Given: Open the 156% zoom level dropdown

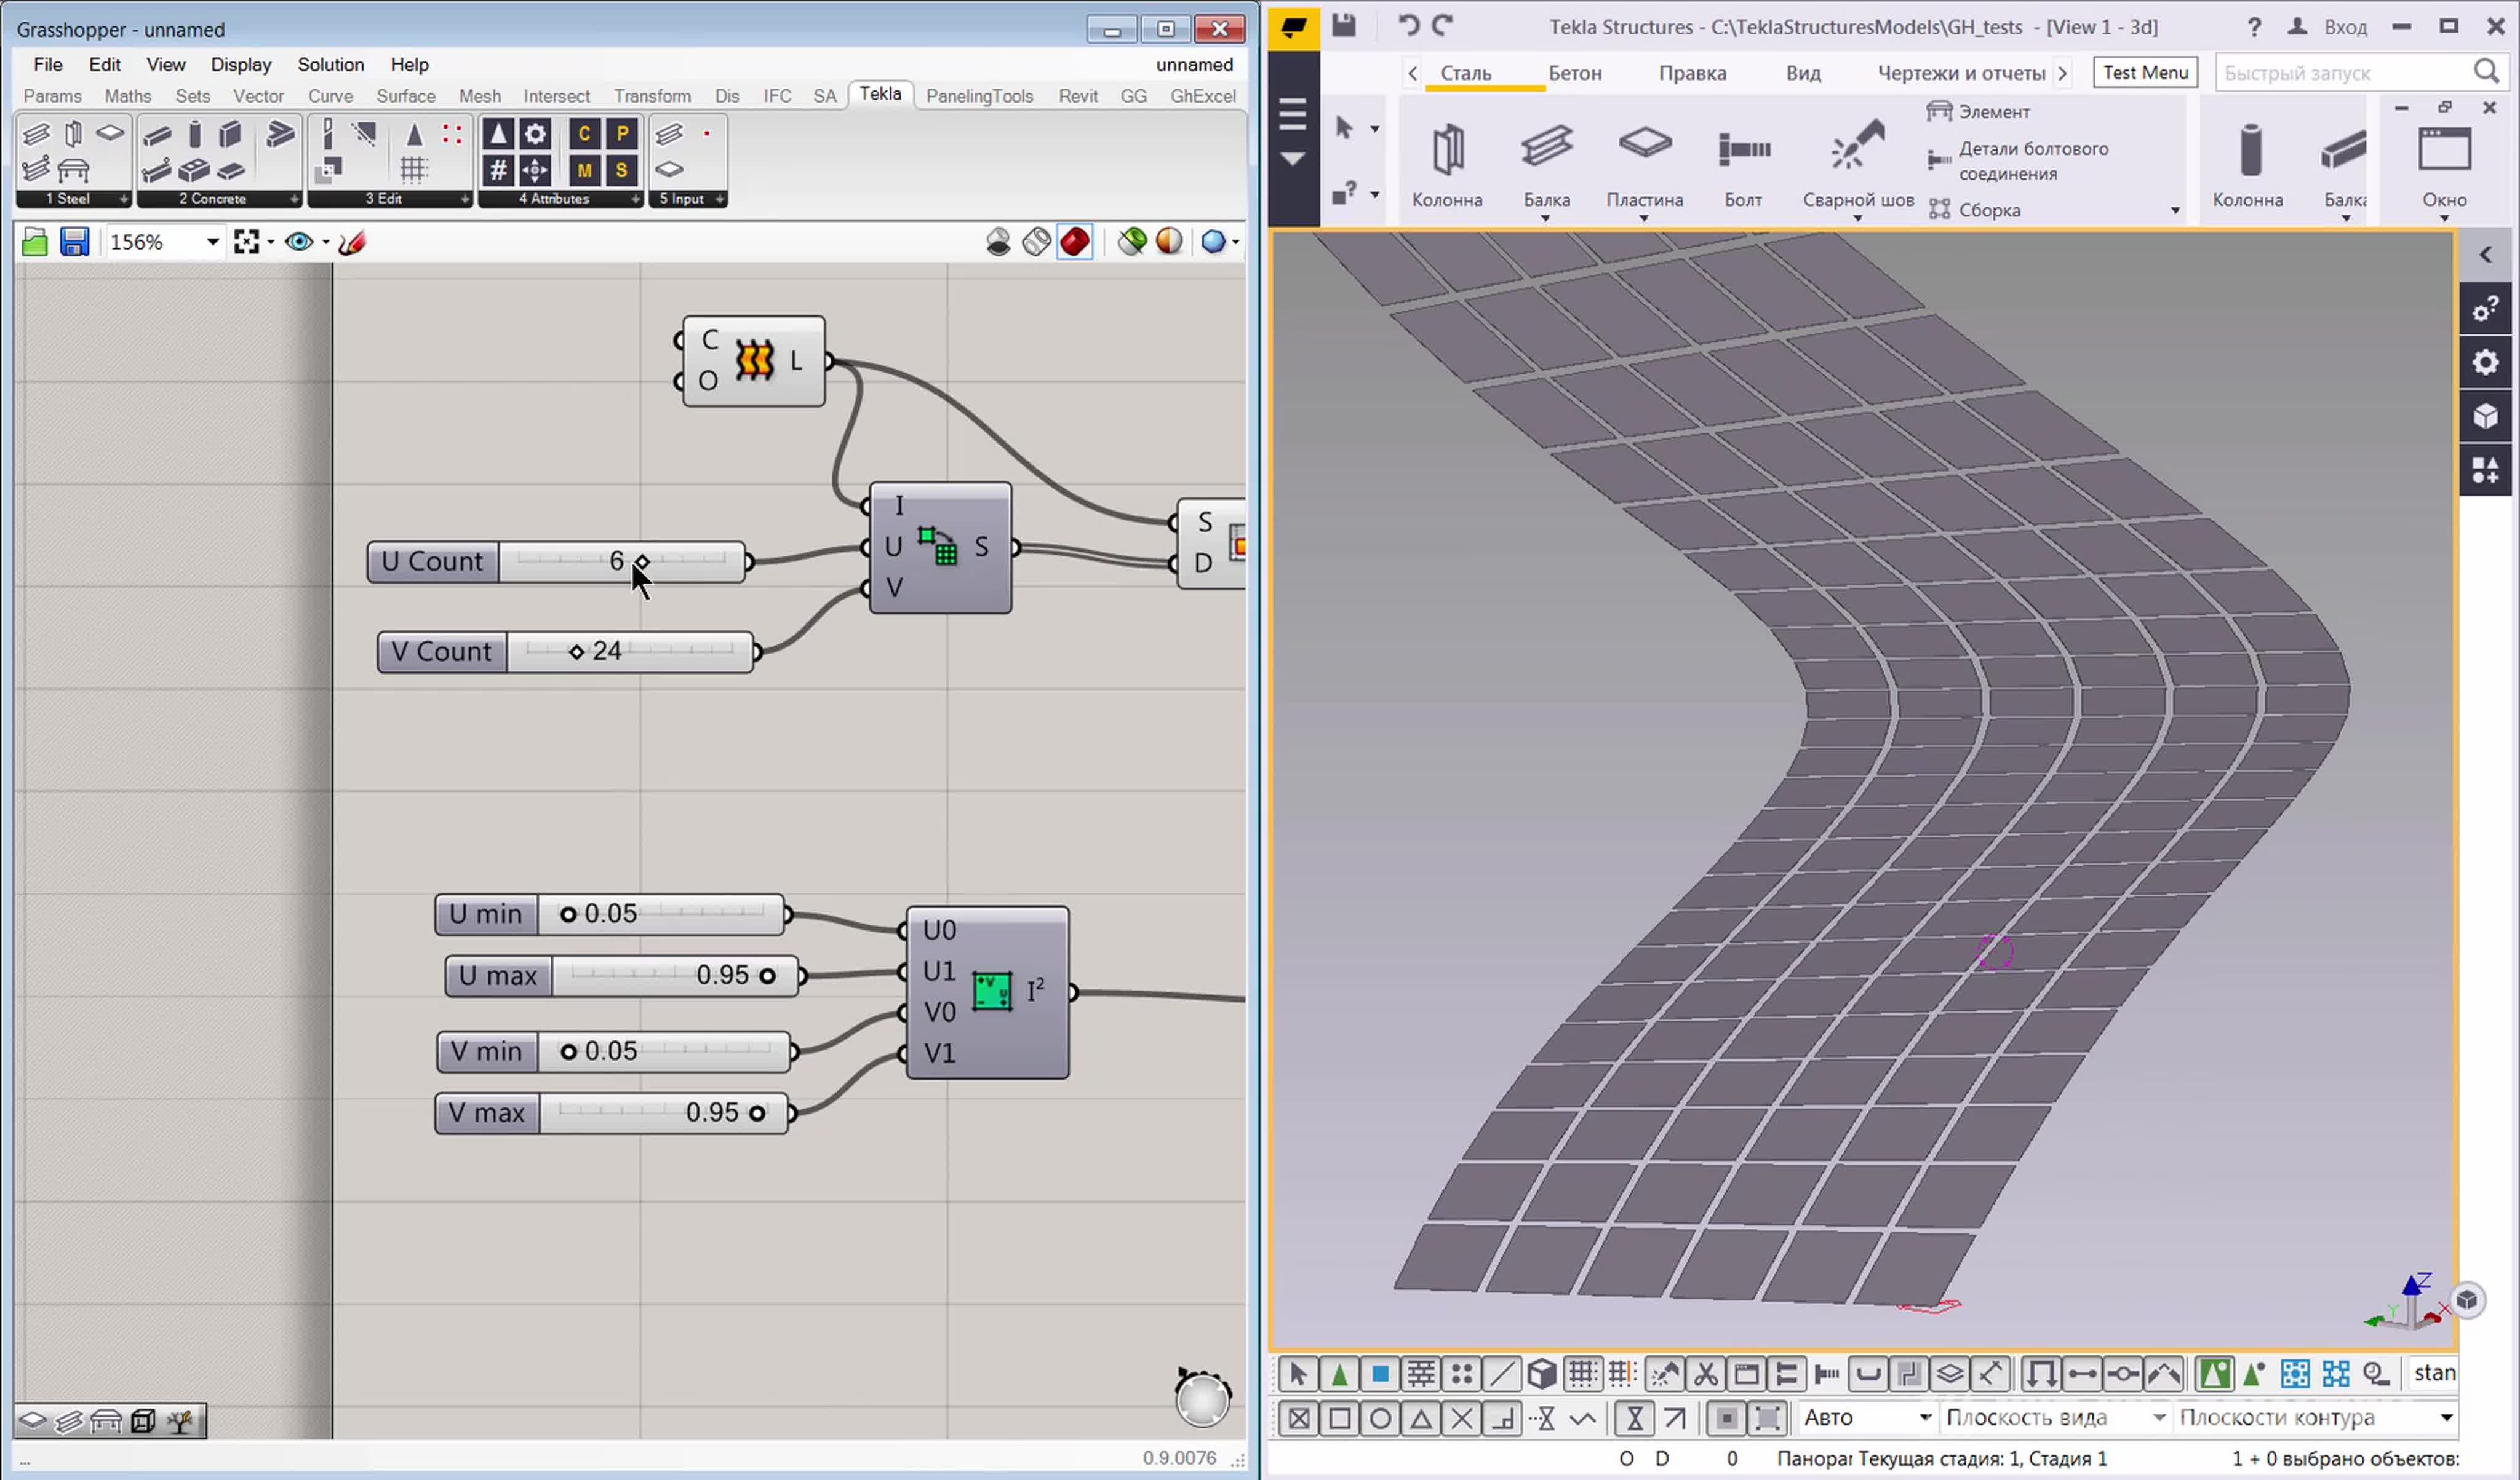Looking at the screenshot, I should [x=212, y=242].
